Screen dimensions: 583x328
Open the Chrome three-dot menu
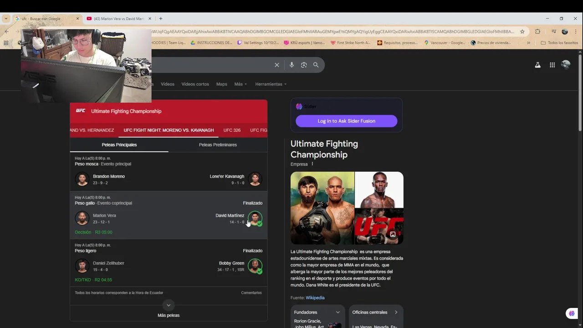[576, 31]
